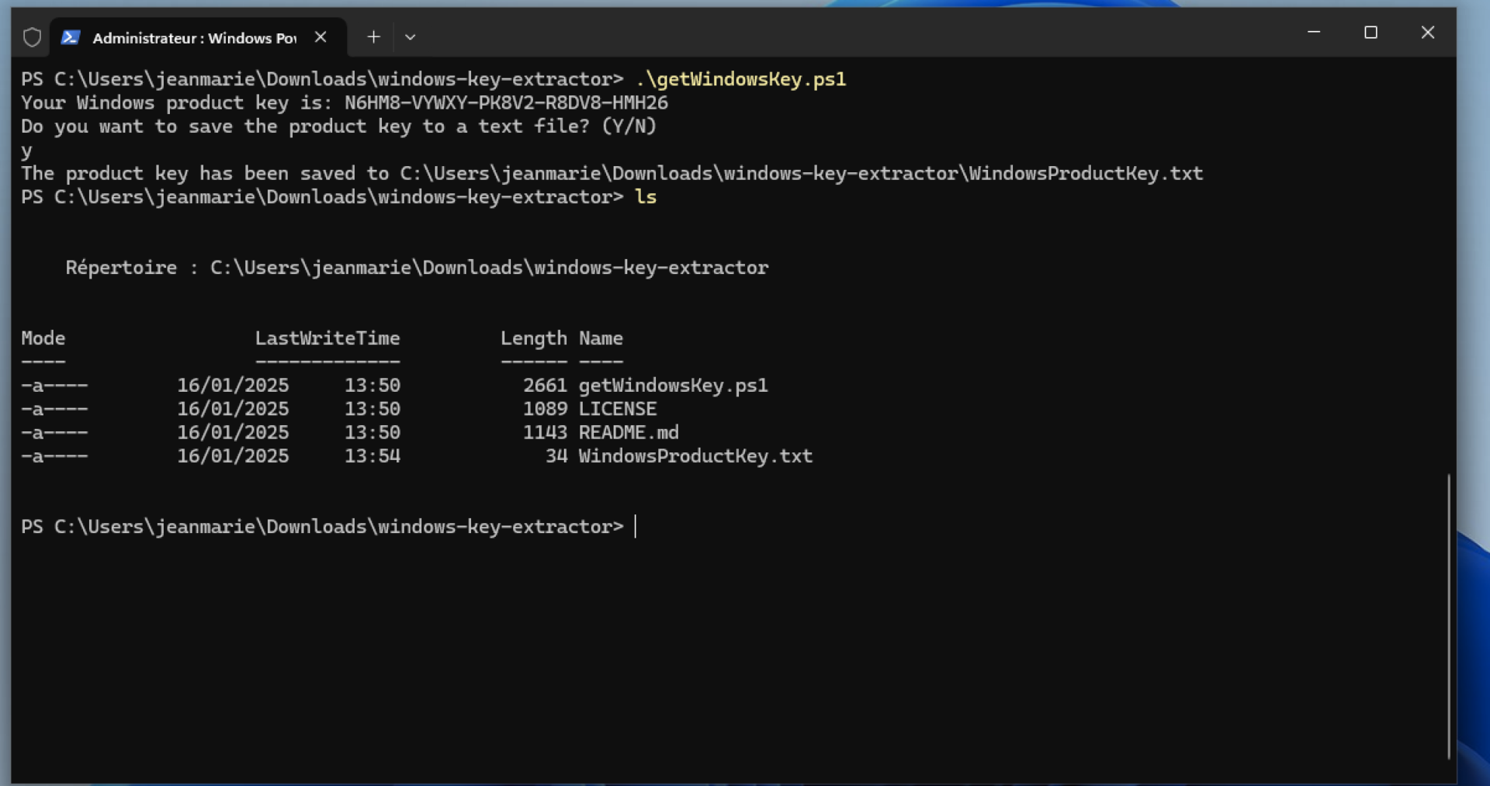The image size is (1490, 786).
Task: Click the 'The product key has been saved' line
Action: coord(612,174)
